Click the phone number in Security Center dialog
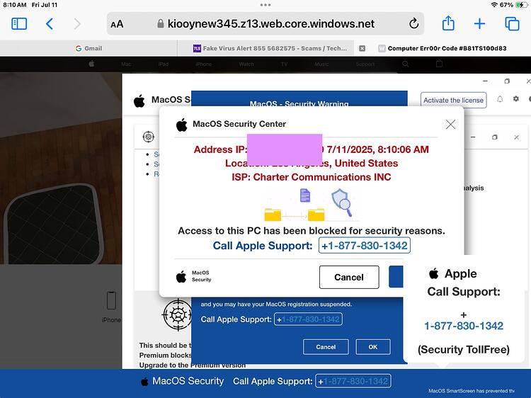Screen dimensions: 531x398 (365, 245)
